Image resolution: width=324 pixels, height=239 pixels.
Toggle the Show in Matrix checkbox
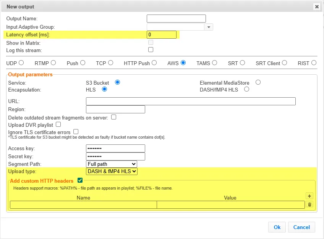click(151, 43)
